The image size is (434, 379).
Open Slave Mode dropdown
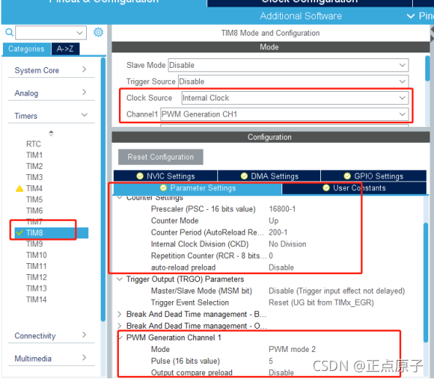coord(288,65)
